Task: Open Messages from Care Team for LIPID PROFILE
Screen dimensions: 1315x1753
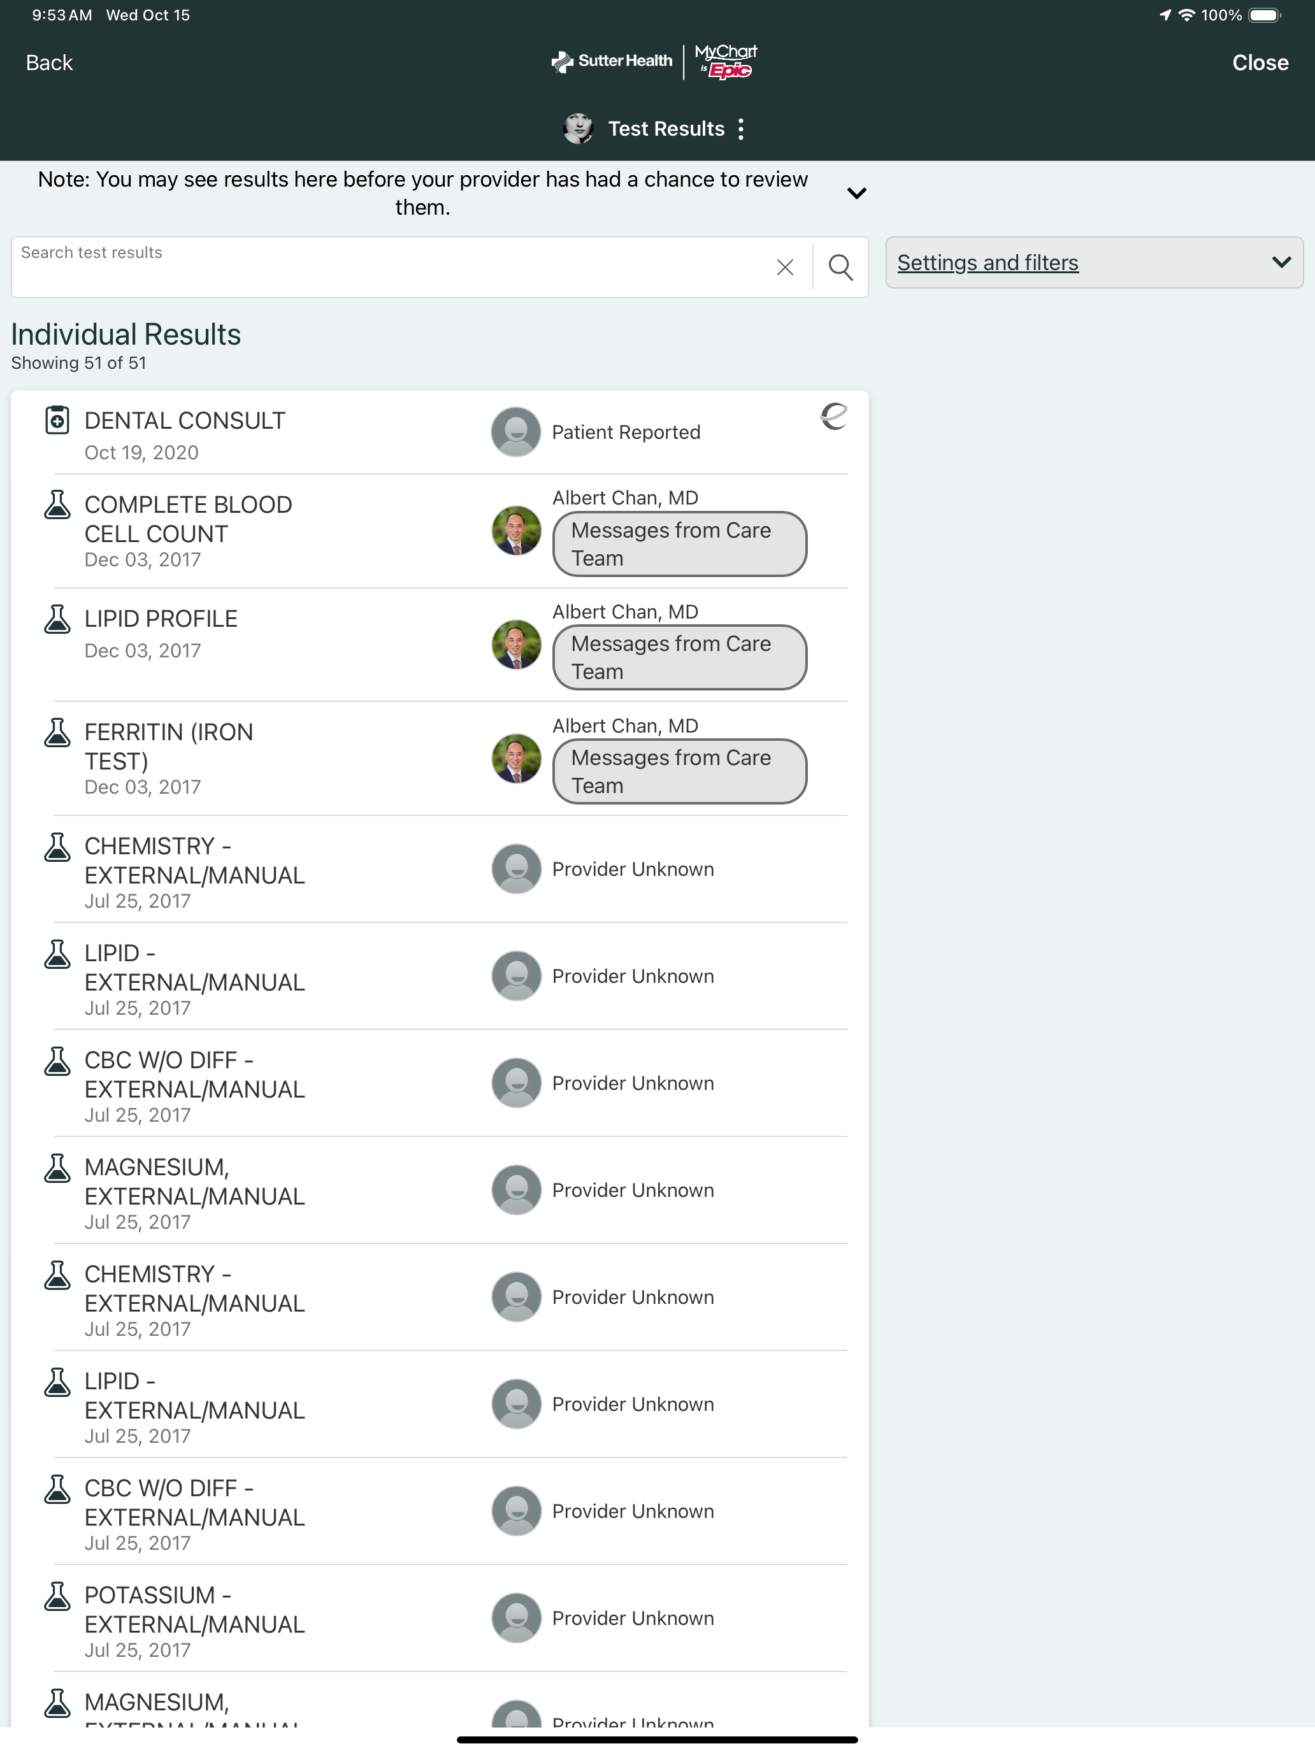Action: [x=679, y=658]
